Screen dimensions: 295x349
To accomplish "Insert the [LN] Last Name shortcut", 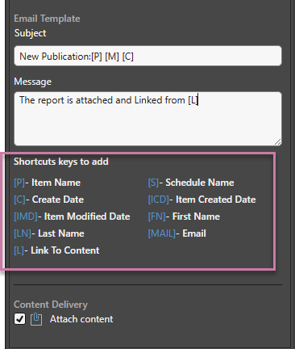I will (x=49, y=233).
